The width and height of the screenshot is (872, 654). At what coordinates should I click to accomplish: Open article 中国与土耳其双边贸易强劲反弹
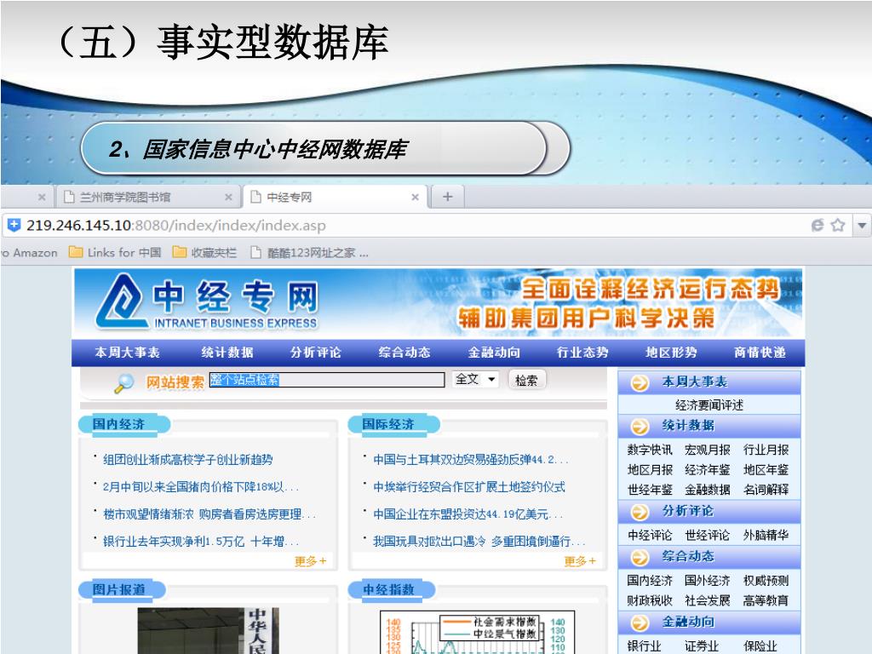click(470, 460)
